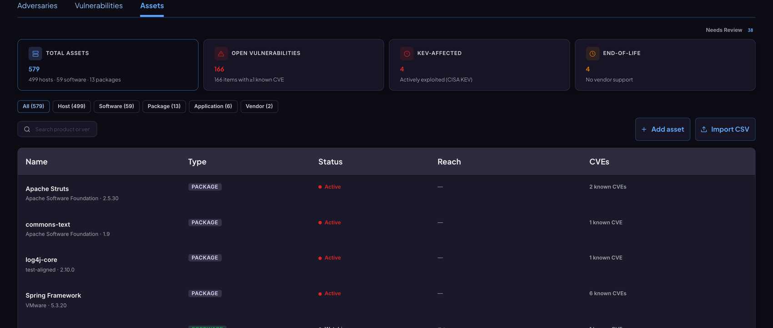Filter assets by Host (499)
This screenshot has width=773, height=328.
tap(71, 106)
